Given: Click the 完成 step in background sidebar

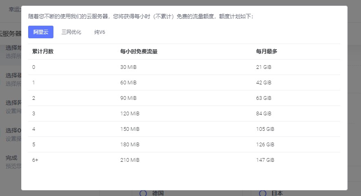Looking at the screenshot, I should (x=11, y=158).
